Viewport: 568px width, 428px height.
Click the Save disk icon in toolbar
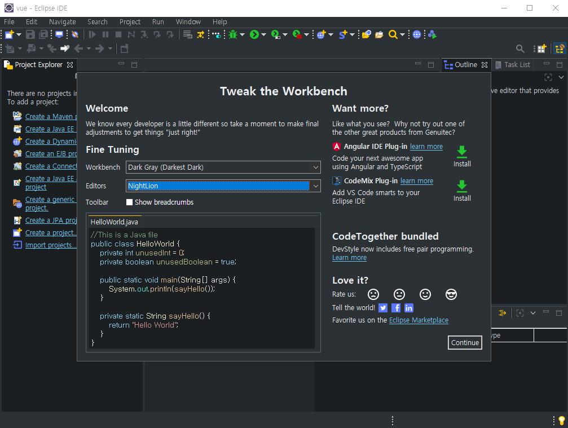(x=30, y=35)
